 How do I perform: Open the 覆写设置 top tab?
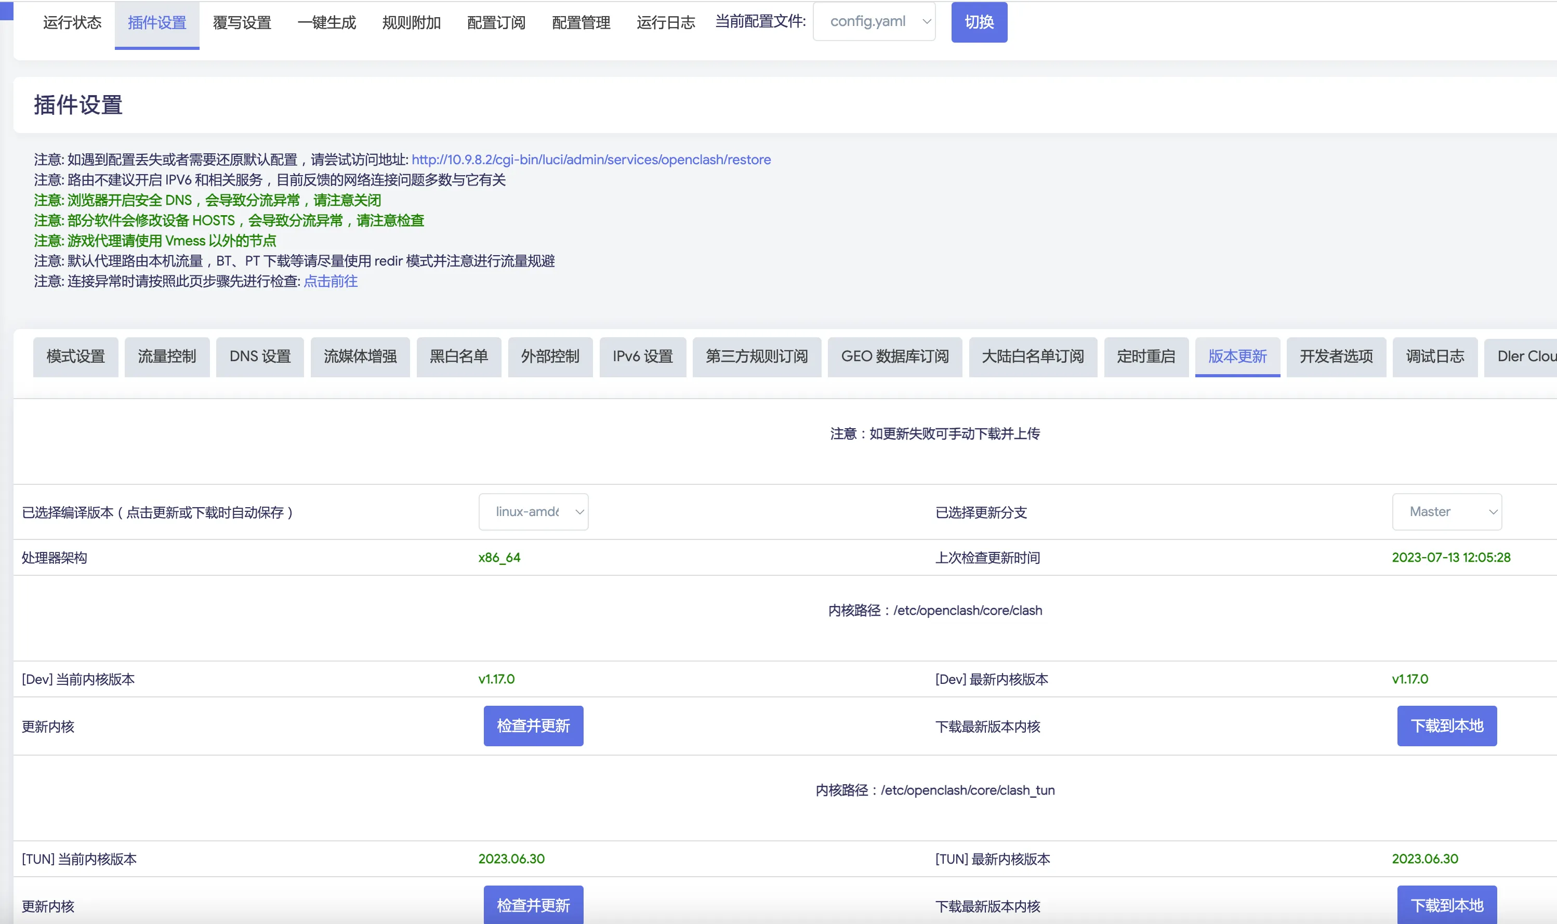(x=242, y=23)
